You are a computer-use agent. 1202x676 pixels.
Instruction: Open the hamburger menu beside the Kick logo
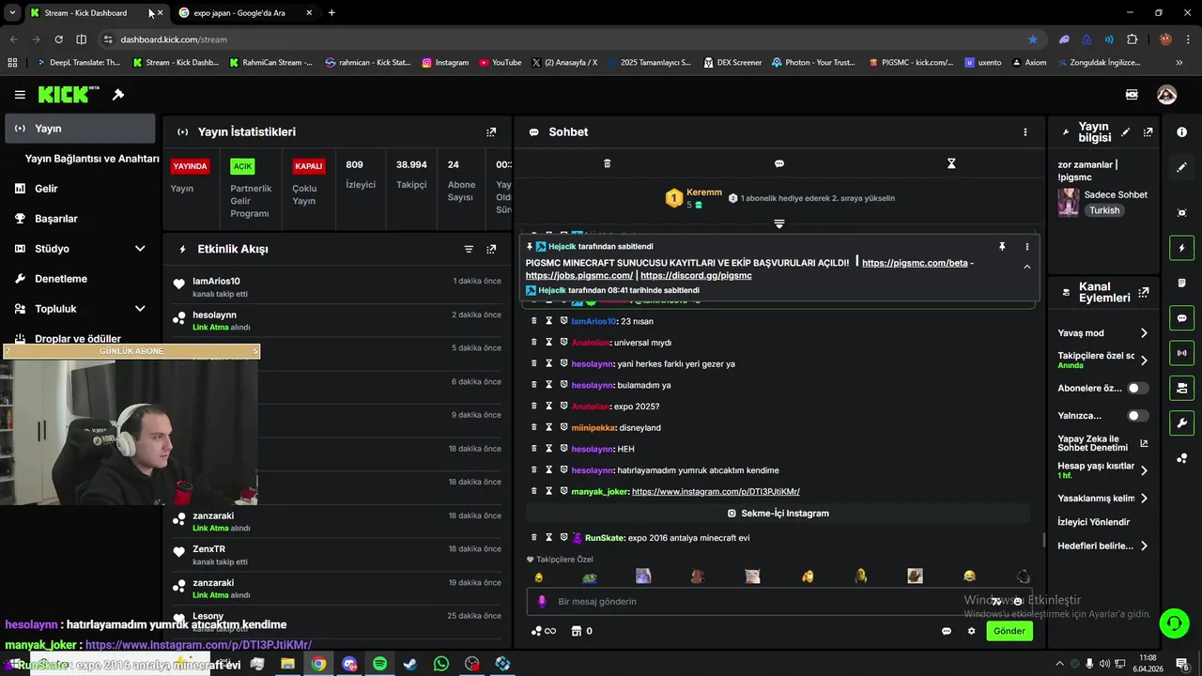click(20, 95)
